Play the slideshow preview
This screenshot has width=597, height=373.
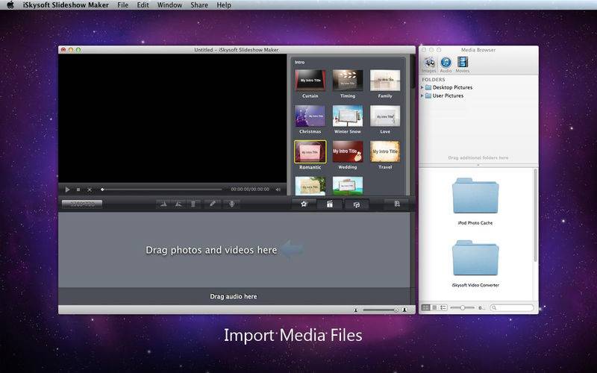coord(67,189)
